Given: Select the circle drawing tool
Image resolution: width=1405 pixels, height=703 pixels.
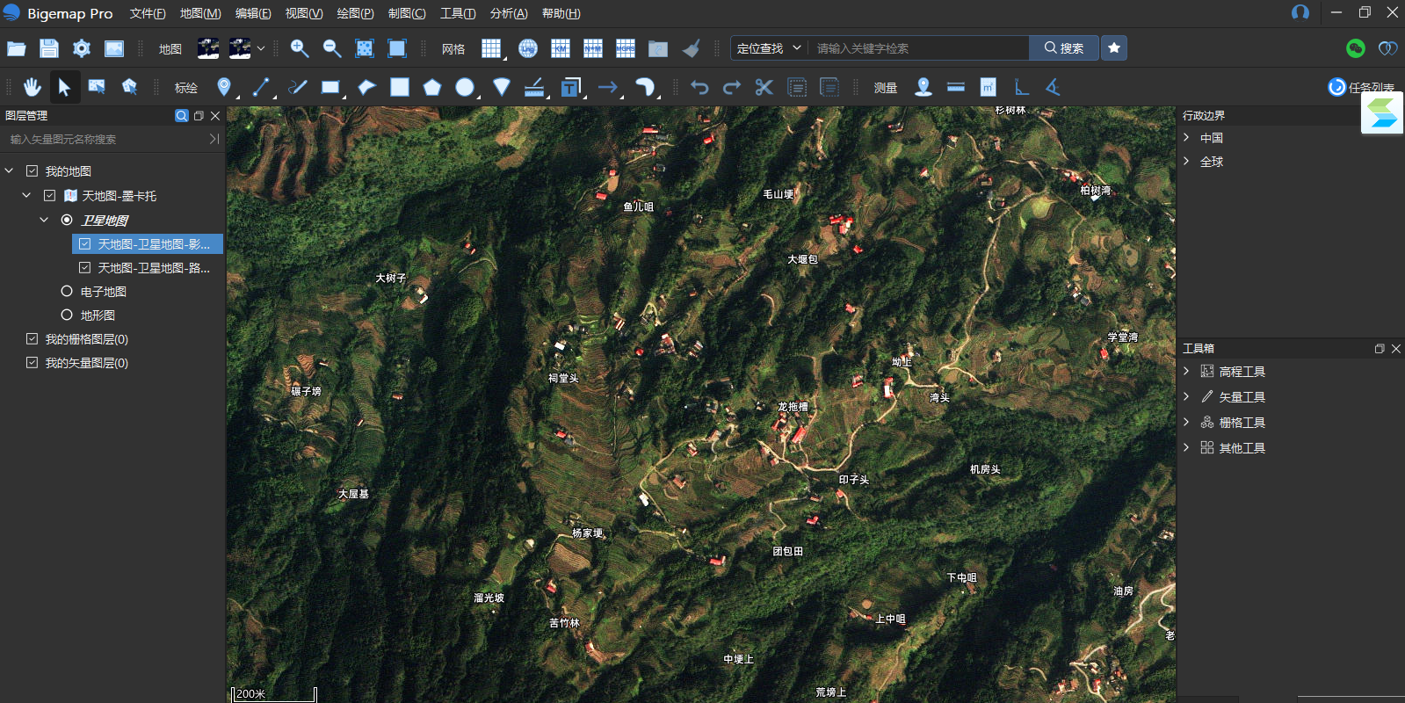Looking at the screenshot, I should click(465, 87).
